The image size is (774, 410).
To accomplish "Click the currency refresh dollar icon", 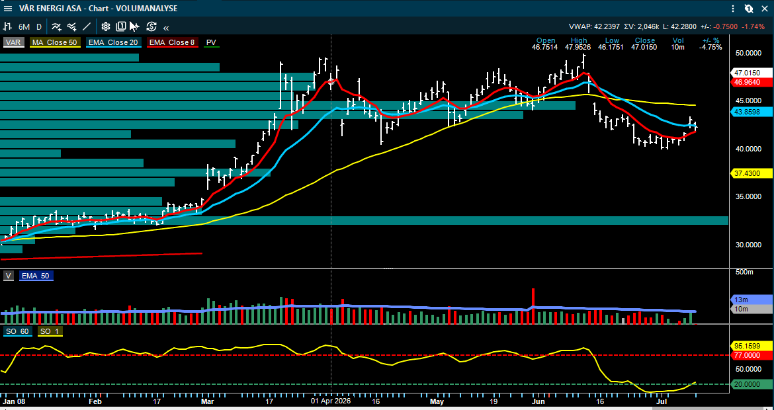I will pos(151,26).
